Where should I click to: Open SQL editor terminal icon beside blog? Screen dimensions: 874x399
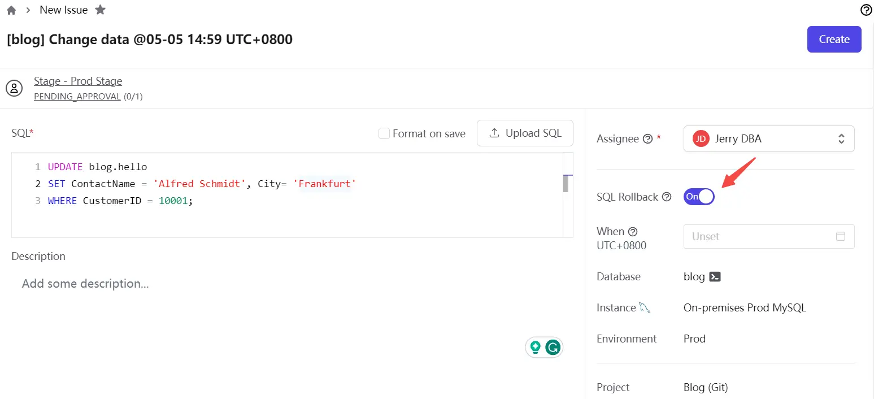pos(715,277)
